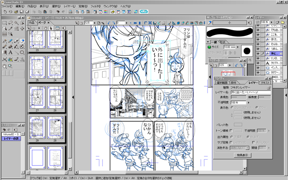The height and width of the screenshot is (180, 288).
Task: Select the text tool letter A
Action: pos(10,53)
